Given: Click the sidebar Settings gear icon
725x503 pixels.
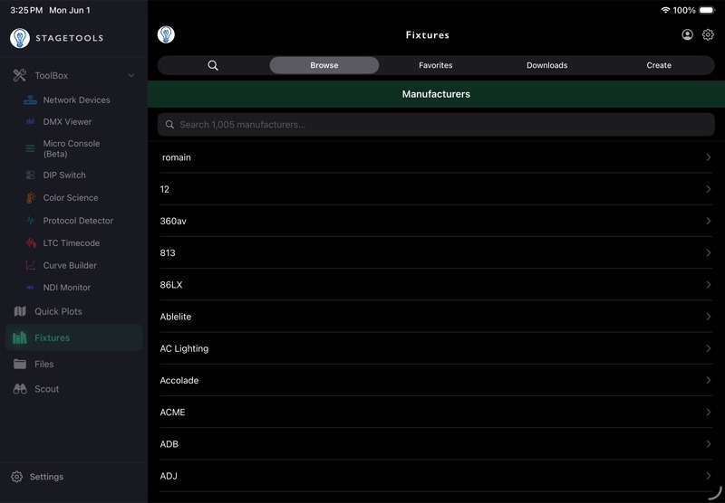Looking at the screenshot, I should pyautogui.click(x=16, y=477).
